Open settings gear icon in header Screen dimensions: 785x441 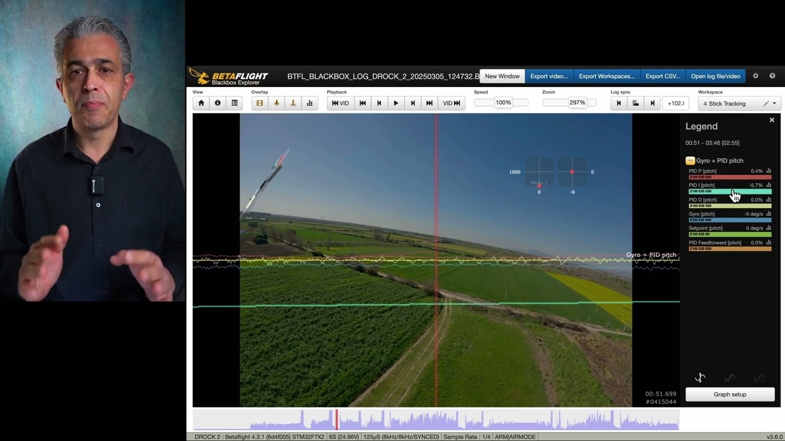(756, 76)
